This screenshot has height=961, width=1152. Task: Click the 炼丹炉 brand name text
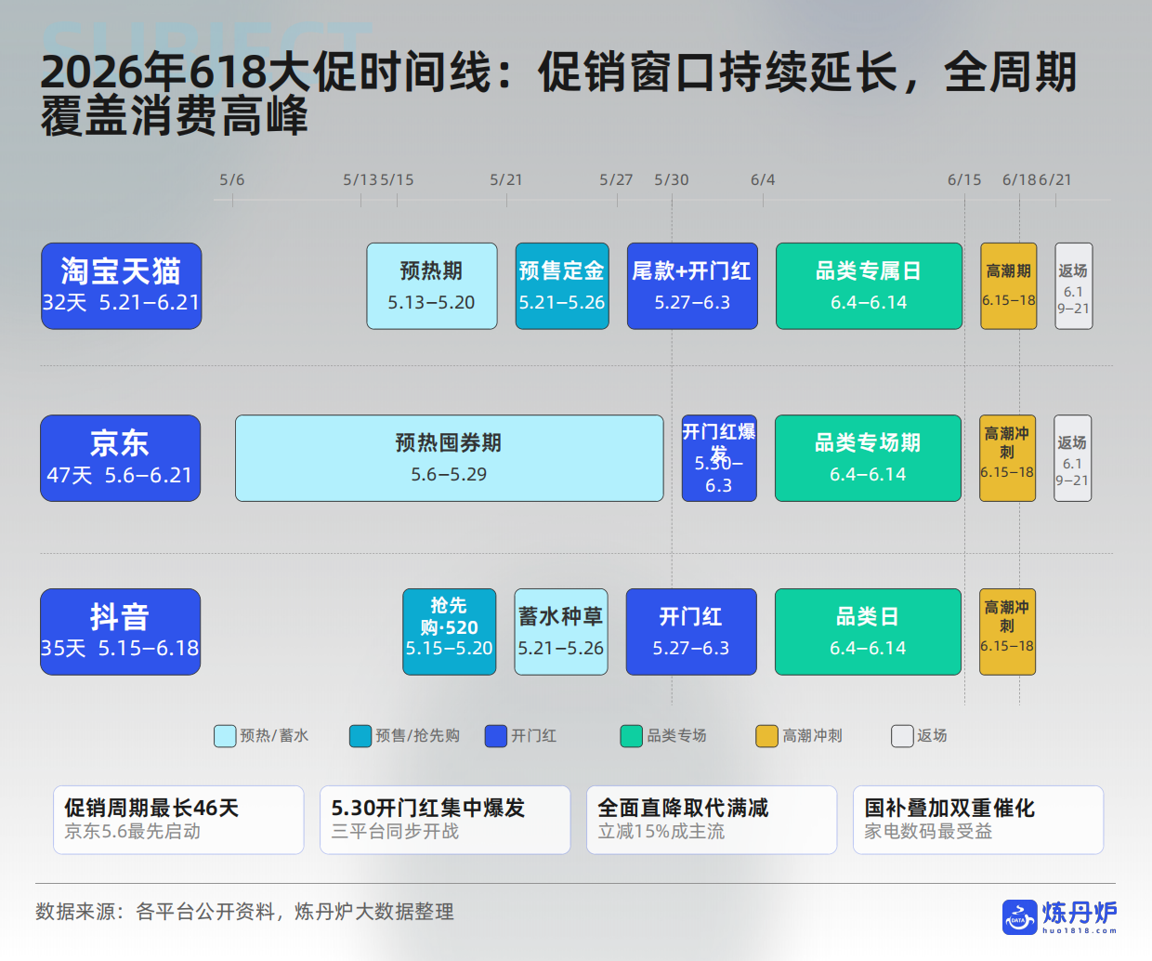click(x=1080, y=913)
